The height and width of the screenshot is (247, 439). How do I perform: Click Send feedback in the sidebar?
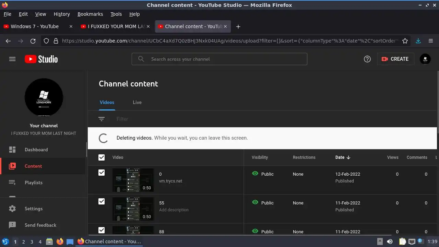point(43,225)
